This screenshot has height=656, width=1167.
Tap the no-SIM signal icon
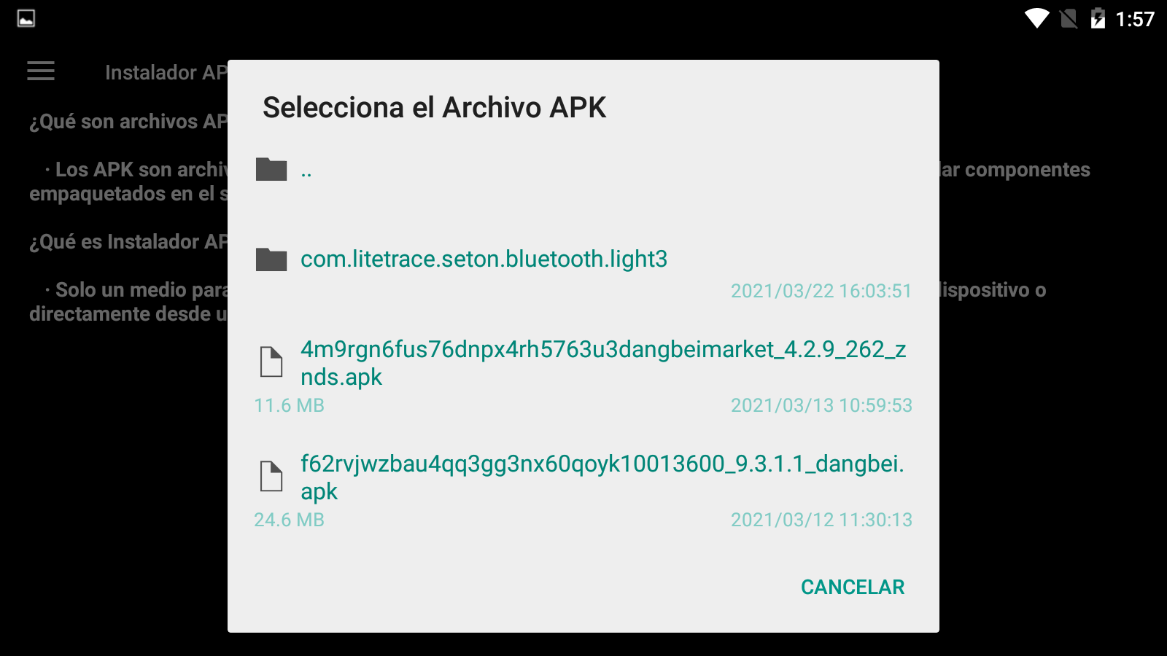click(1069, 18)
